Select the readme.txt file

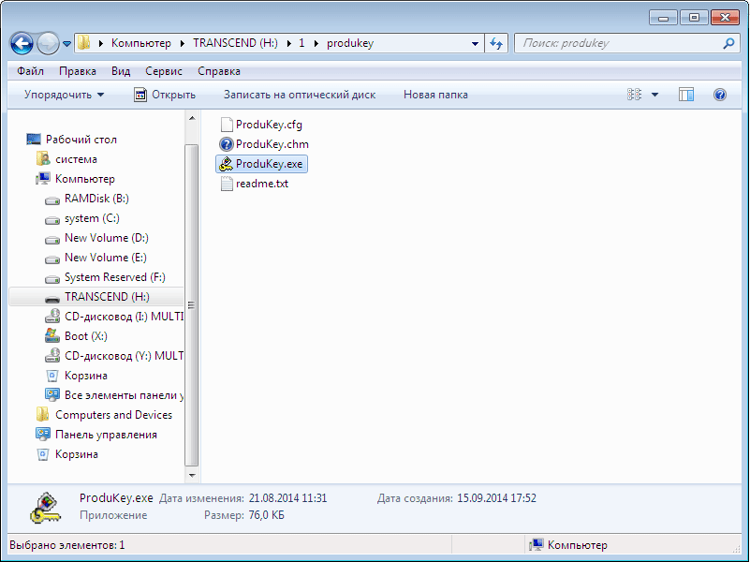(x=255, y=184)
